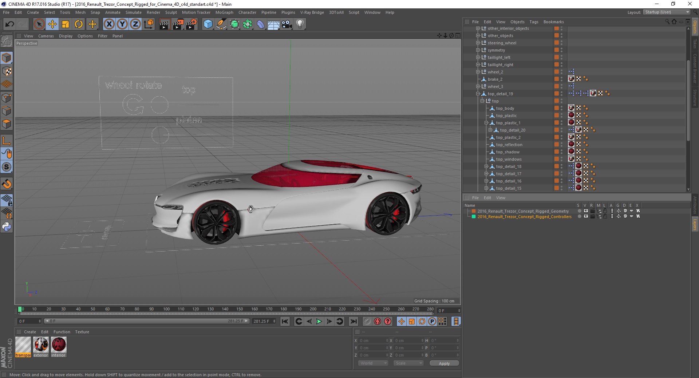Viewport: 699px width, 378px height.
Task: Switch to Model mode in left sidebar
Action: click(7, 58)
